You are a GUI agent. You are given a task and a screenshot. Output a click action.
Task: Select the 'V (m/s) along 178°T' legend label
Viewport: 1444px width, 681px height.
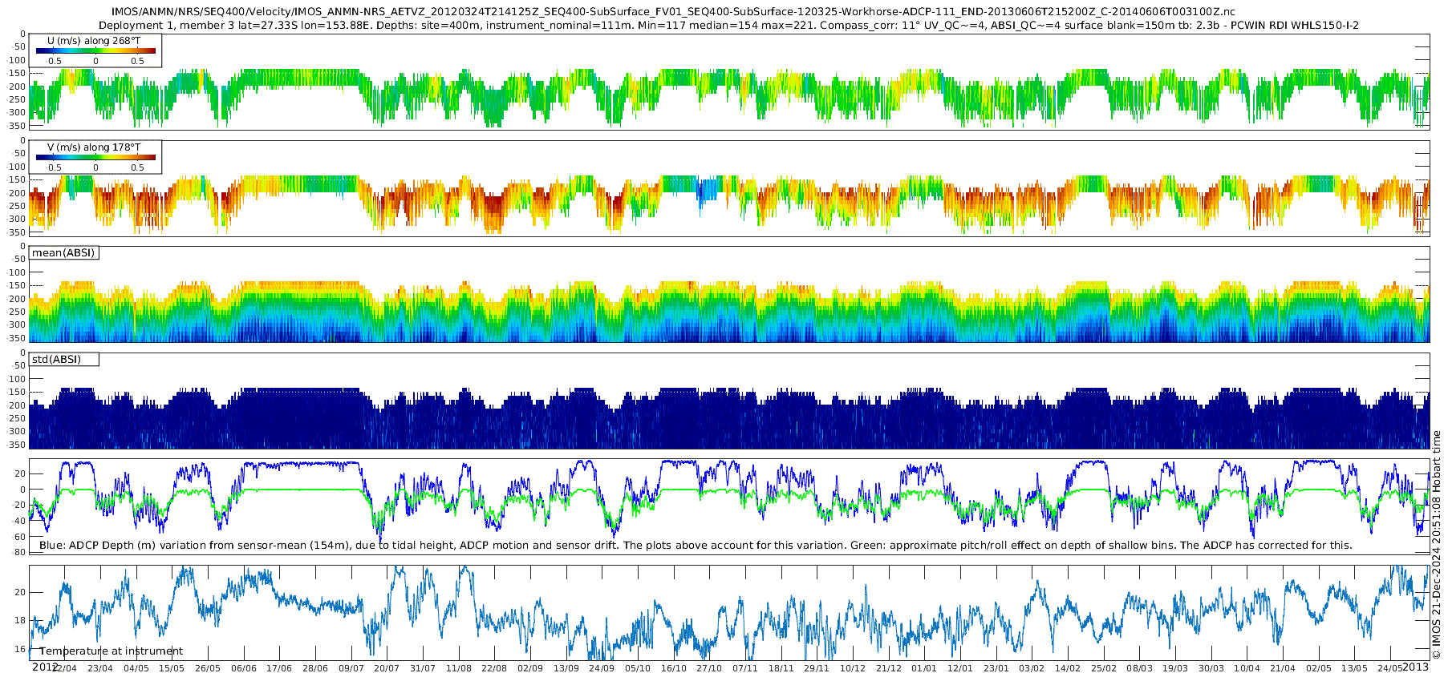point(94,147)
